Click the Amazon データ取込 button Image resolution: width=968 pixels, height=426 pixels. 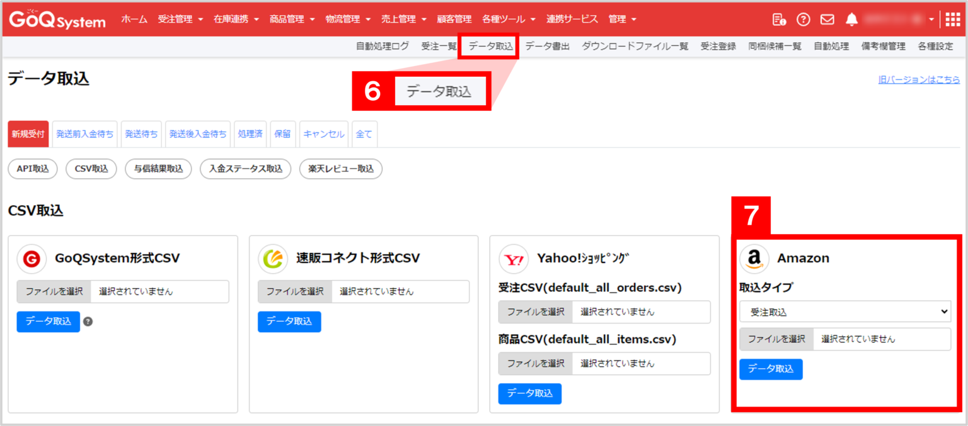[x=771, y=369]
